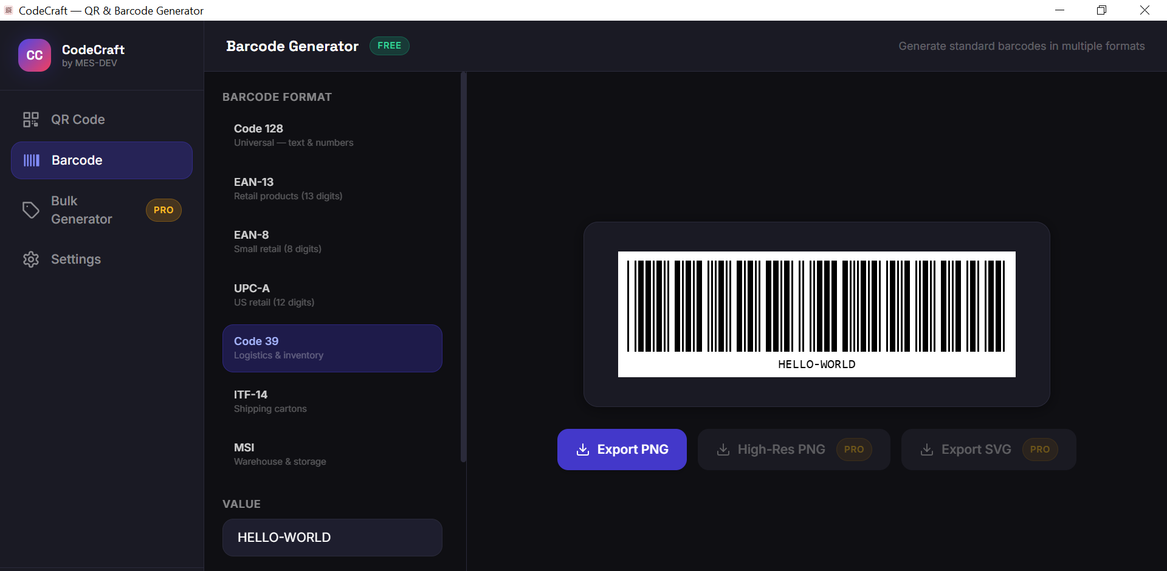Image resolution: width=1167 pixels, height=571 pixels.
Task: Minimize the CodeCraft window
Action: click(1059, 10)
